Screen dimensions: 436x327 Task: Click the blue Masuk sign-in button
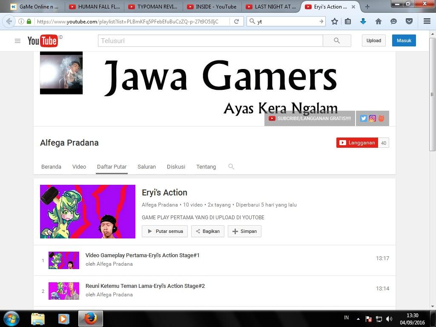point(404,40)
